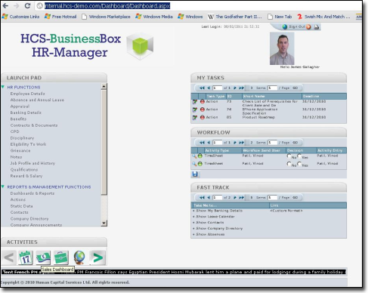Click the user profile photo

click(x=282, y=48)
